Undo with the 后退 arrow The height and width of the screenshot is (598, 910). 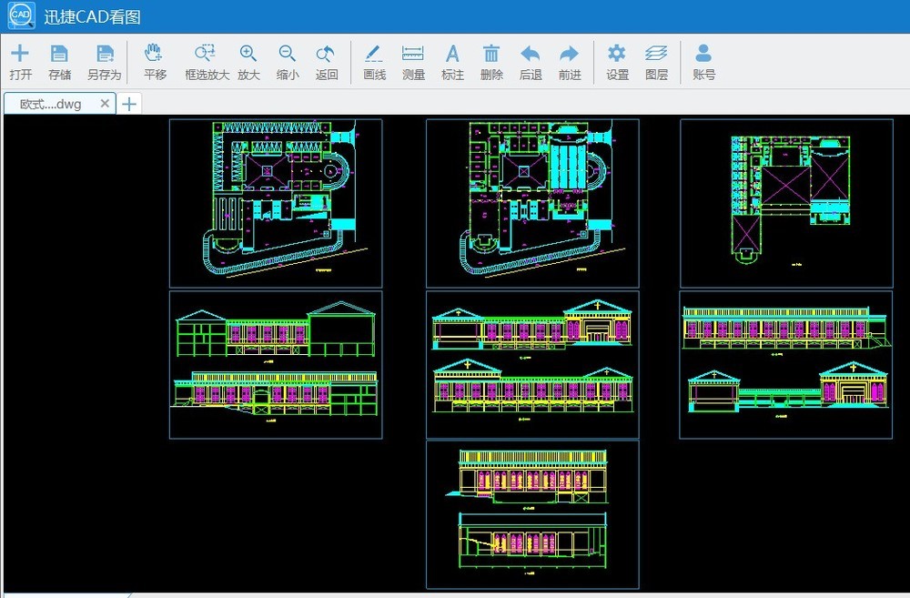pyautogui.click(x=531, y=62)
